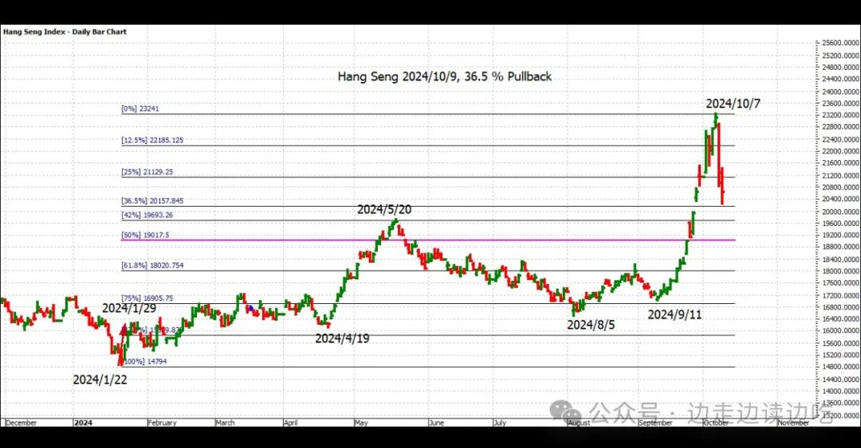
Task: Click the 16000.0000 price axis value
Action: tap(841, 331)
